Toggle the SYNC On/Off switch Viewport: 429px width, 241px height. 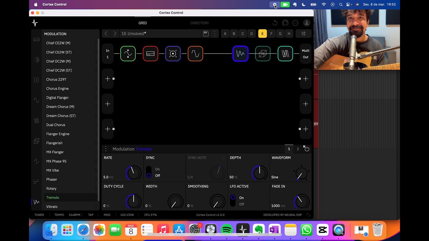pyautogui.click(x=149, y=172)
